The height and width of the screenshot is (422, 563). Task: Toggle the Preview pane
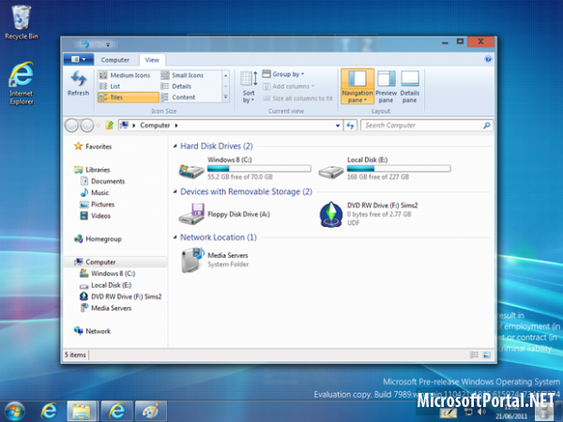[387, 86]
